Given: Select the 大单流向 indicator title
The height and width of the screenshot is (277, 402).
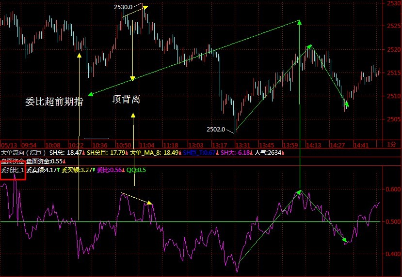Looking at the screenshot, I should click(23, 153).
